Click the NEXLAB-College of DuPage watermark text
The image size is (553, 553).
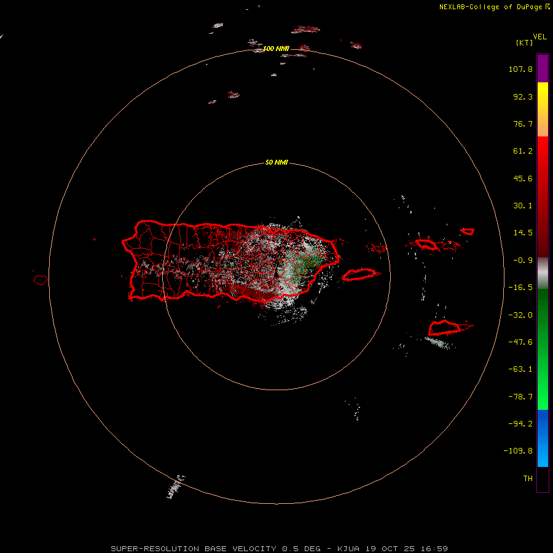495,7
